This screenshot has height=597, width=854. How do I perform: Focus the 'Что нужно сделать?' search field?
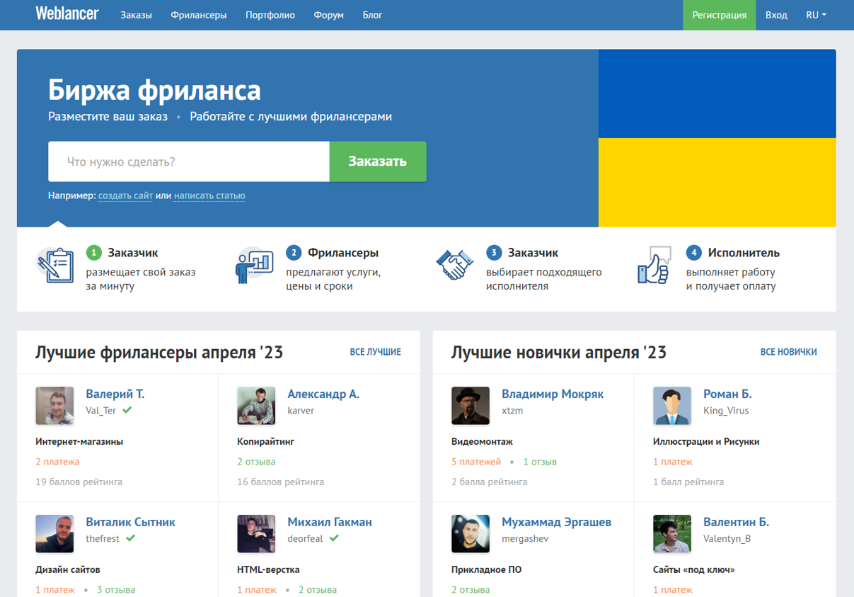click(x=189, y=161)
